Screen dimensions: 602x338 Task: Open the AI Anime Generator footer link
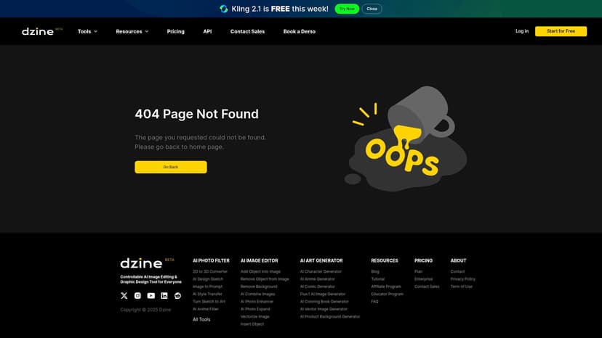pos(318,279)
